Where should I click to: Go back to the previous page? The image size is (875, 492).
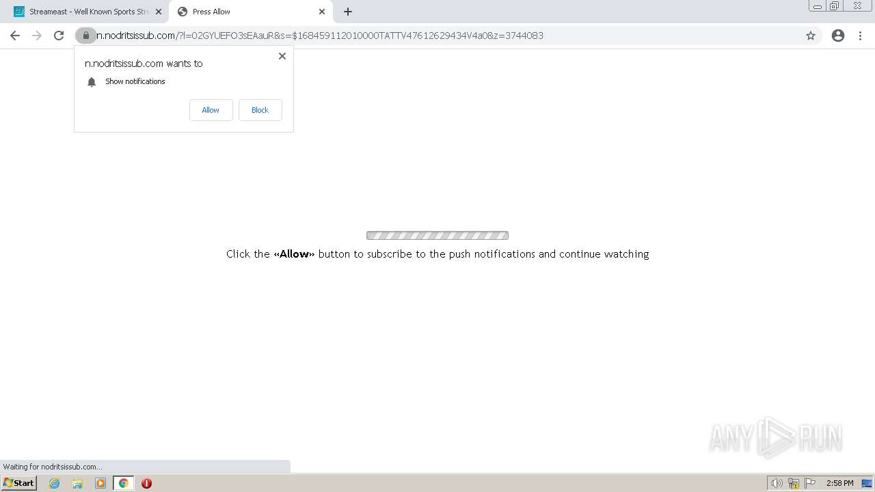15,36
